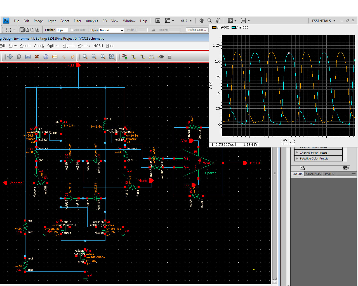Click the red X delete icon
The width and height of the screenshot is (358, 286).
click(x=37, y=57)
